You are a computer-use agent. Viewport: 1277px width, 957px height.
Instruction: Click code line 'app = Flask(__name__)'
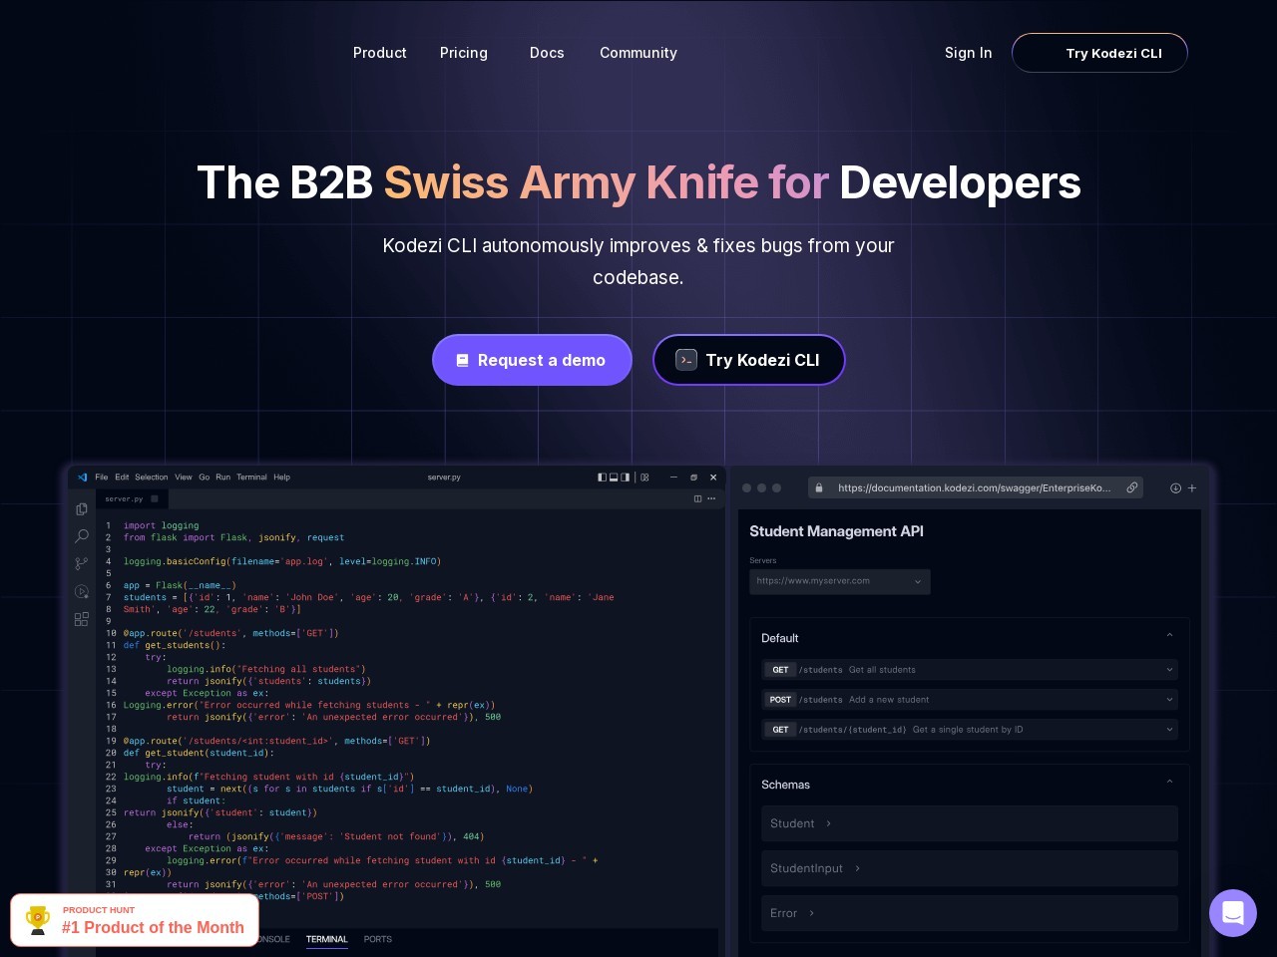point(180,585)
